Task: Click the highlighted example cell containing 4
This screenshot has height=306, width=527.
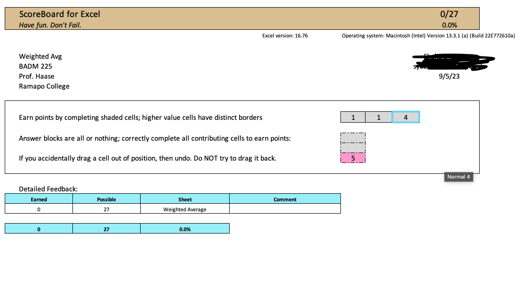Action: [x=406, y=117]
